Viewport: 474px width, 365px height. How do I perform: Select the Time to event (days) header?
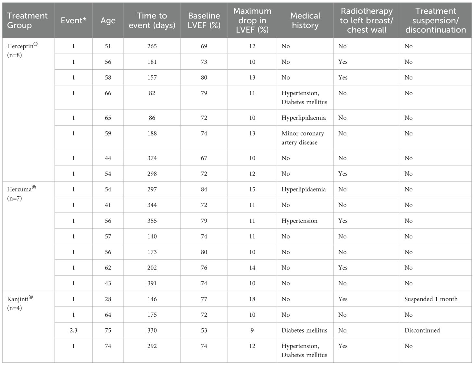[152, 20]
